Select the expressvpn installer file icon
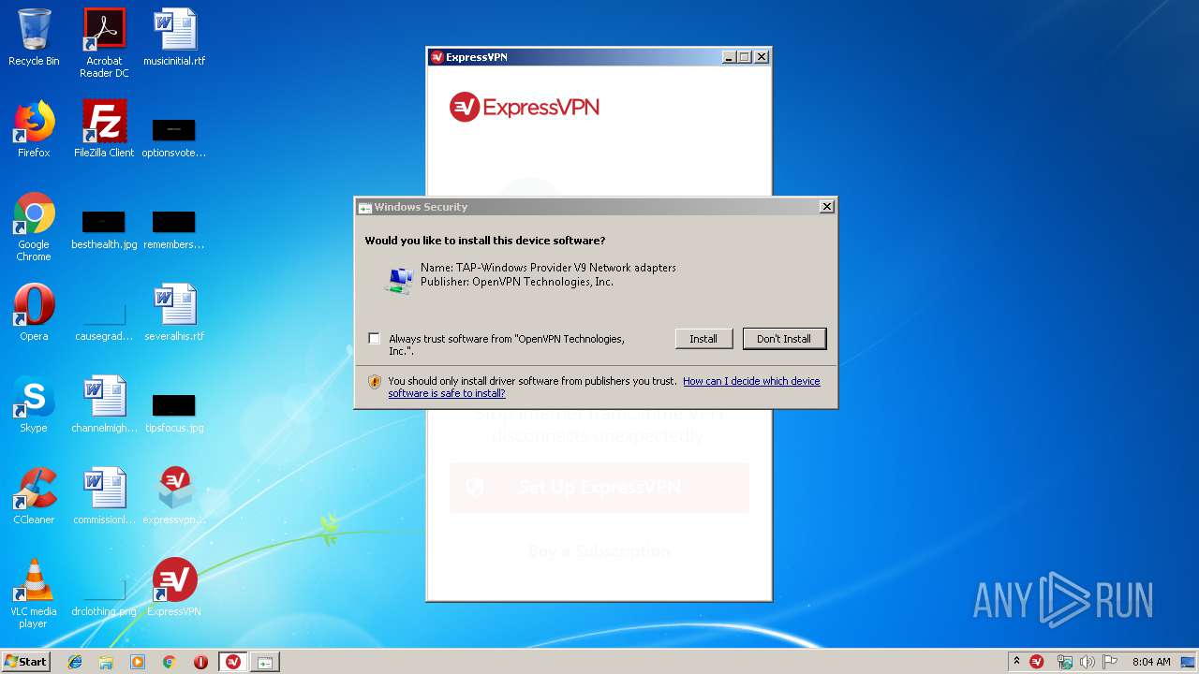Viewport: 1199px width, 674px height. click(x=174, y=496)
